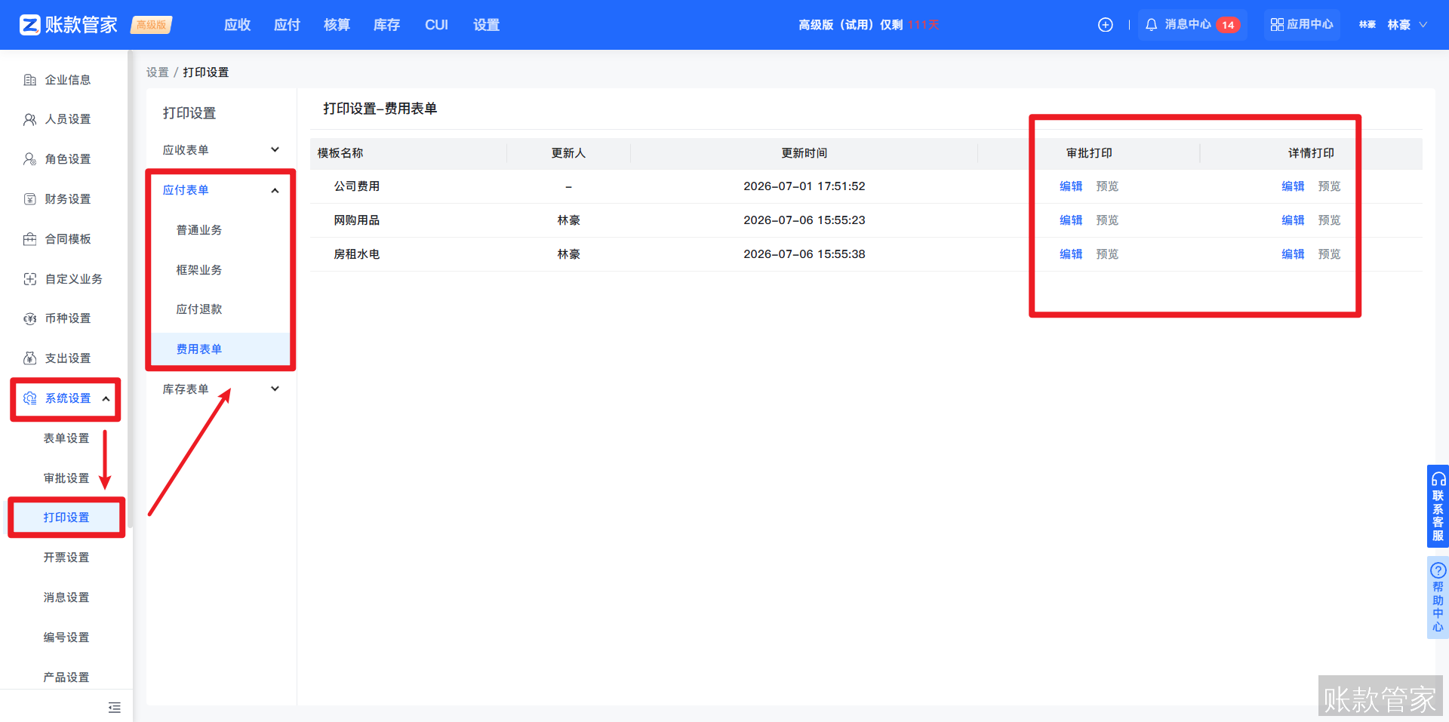Expand the 库存表单 section chevron
The width and height of the screenshot is (1449, 722).
275,389
